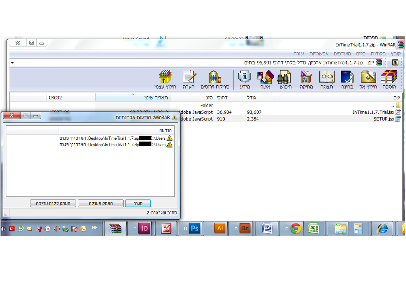The image size is (406, 286).
Task: Open the תצוגה (View) toolbar icon
Action: pyautogui.click(x=326, y=80)
